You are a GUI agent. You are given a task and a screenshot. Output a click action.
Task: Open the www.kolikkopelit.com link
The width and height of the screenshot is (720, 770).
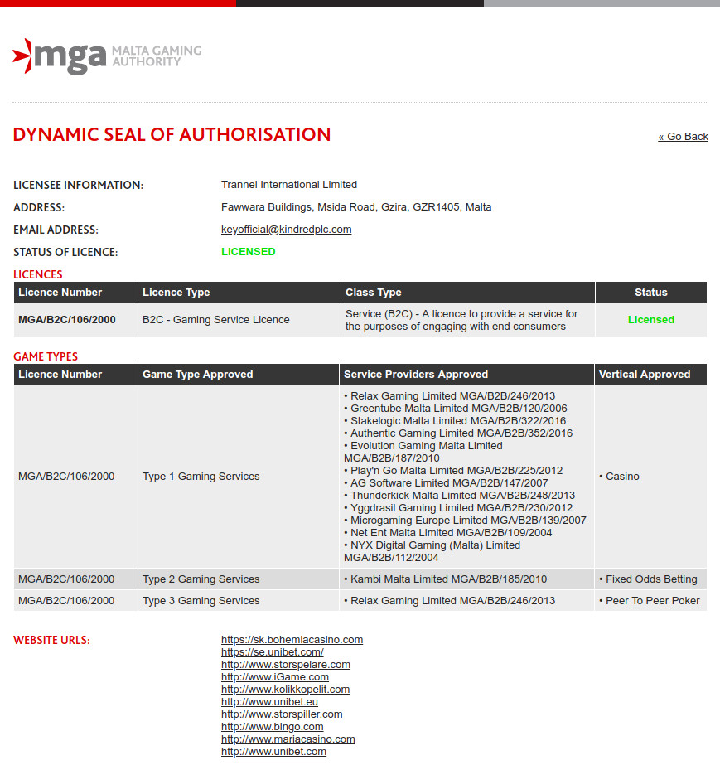pos(285,690)
